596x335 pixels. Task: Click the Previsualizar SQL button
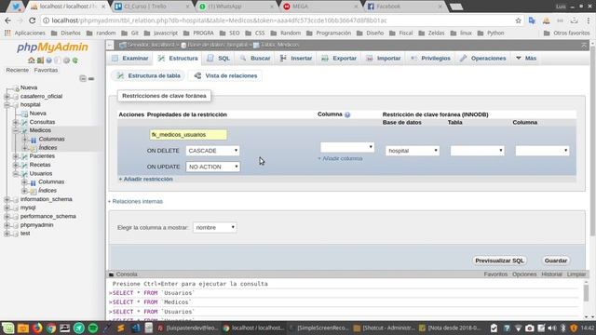[x=499, y=261]
